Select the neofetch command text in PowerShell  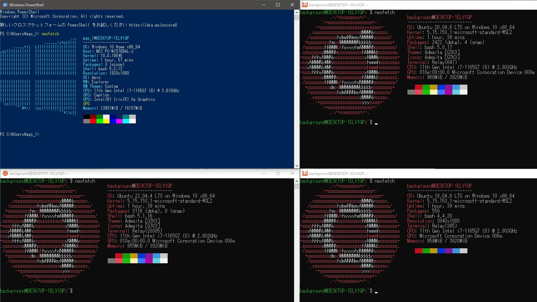(x=51, y=34)
